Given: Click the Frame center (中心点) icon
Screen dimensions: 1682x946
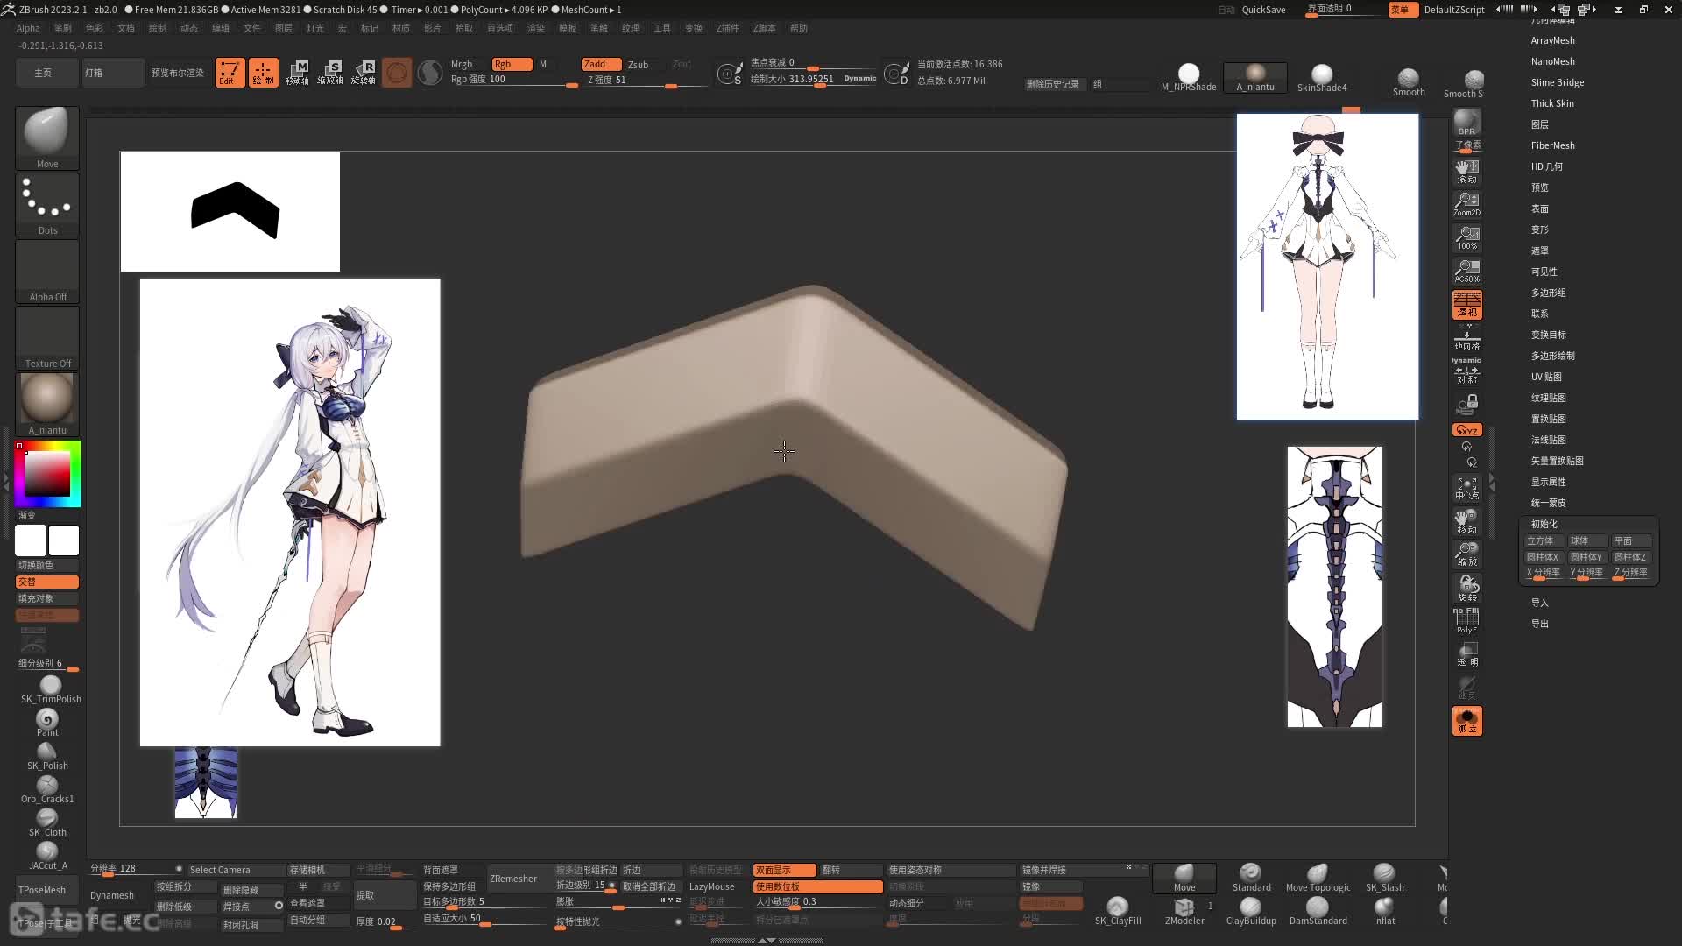Looking at the screenshot, I should click(1466, 488).
